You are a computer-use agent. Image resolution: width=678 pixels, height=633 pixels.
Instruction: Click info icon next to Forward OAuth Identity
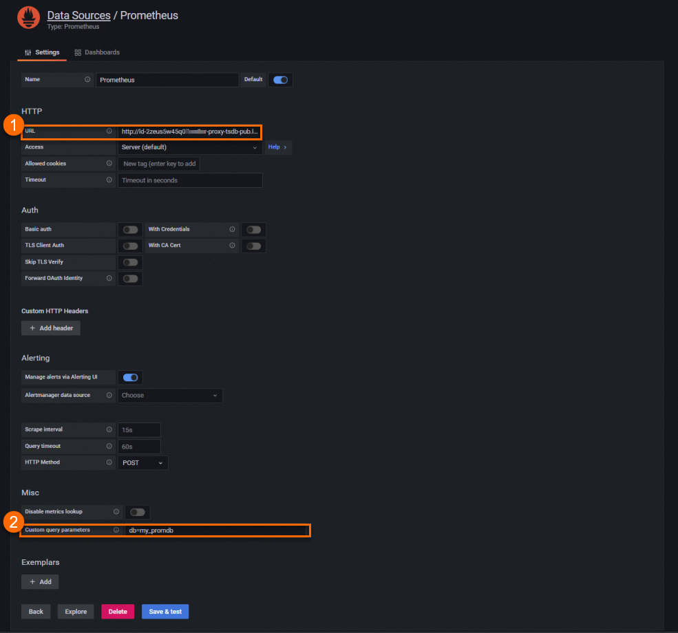click(109, 278)
